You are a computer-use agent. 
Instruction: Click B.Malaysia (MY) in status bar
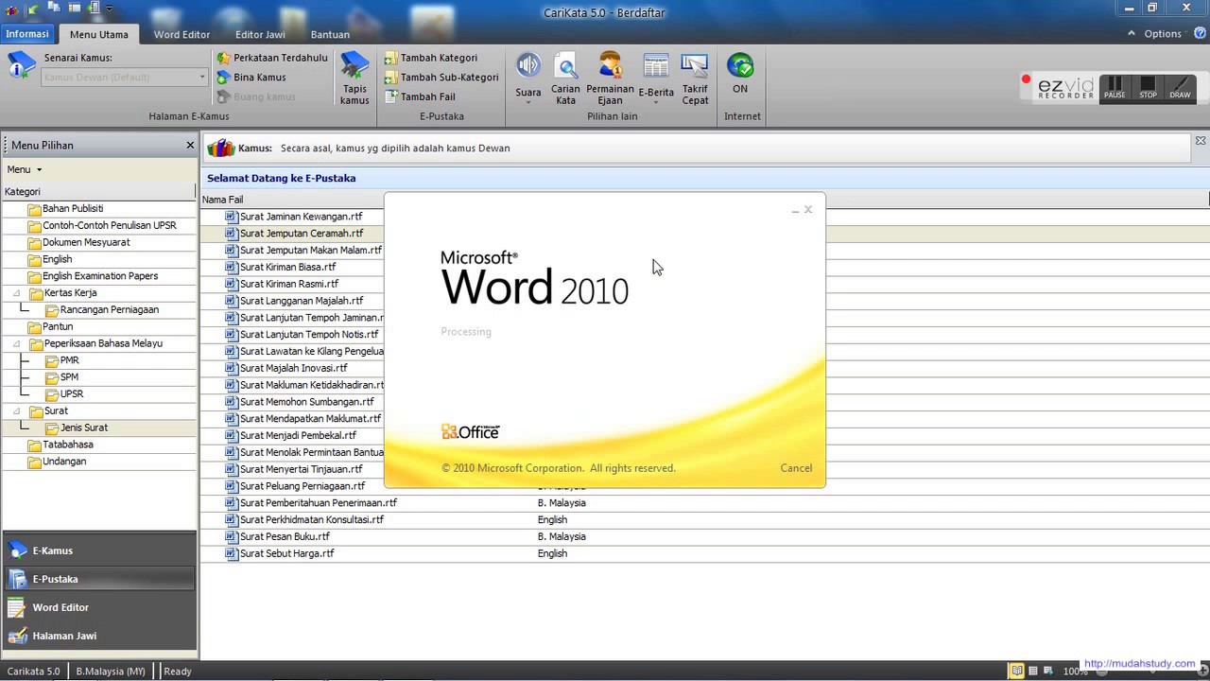point(111,672)
